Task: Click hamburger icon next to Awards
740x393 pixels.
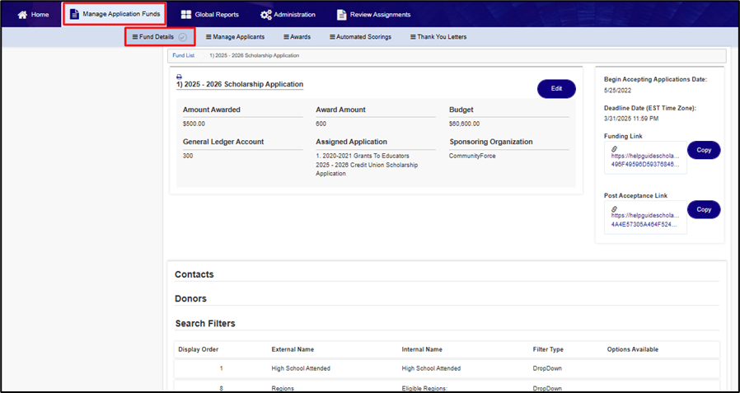Action: [x=286, y=37]
